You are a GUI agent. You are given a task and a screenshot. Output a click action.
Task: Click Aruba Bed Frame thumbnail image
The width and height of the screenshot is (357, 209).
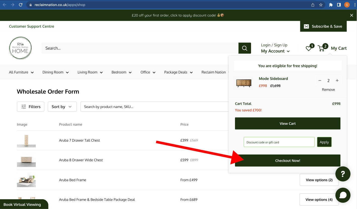click(x=26, y=180)
